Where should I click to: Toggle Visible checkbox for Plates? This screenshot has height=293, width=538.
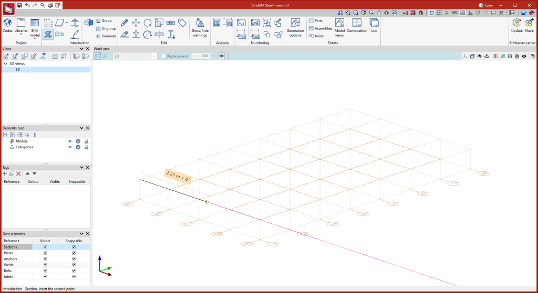click(46, 253)
